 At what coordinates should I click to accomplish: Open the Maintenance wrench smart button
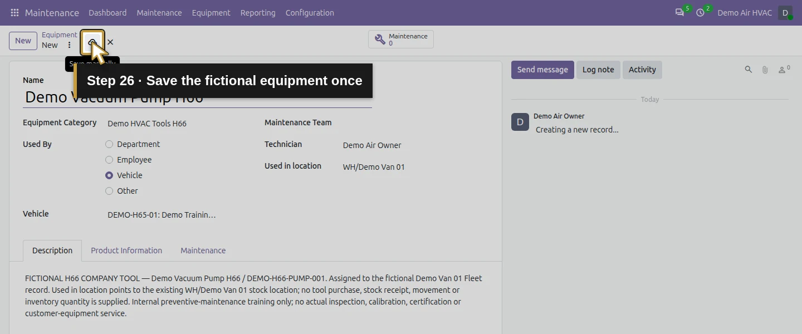(x=401, y=40)
